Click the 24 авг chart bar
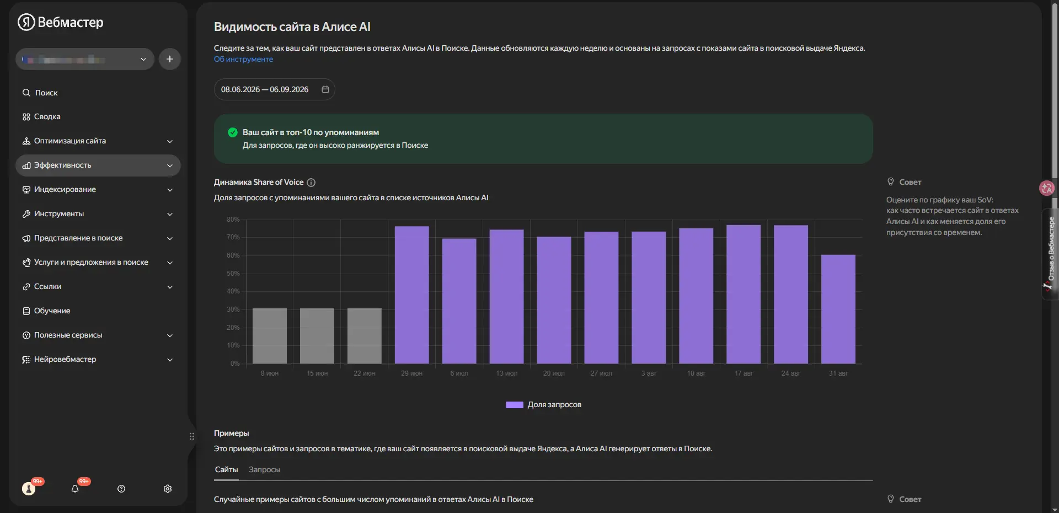Image resolution: width=1059 pixels, height=513 pixels. 791,295
